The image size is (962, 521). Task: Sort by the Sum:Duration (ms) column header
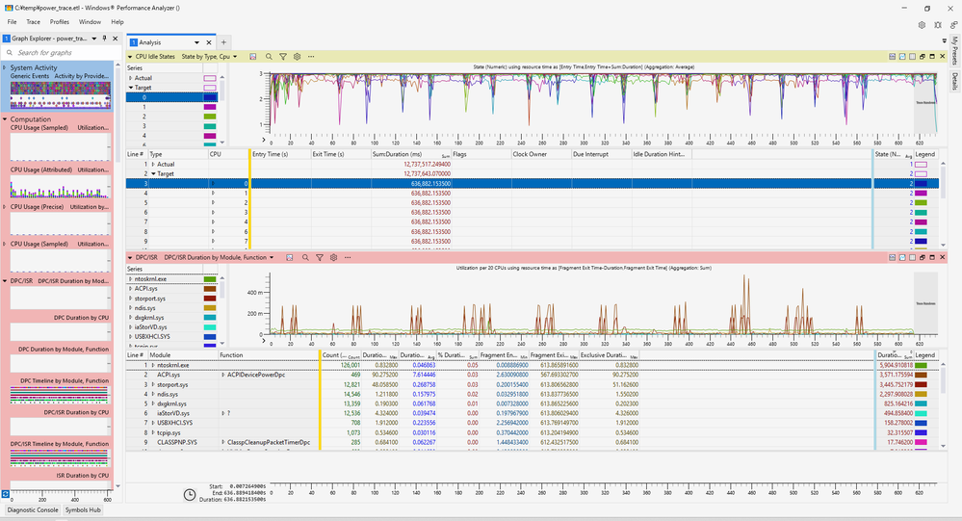point(410,155)
